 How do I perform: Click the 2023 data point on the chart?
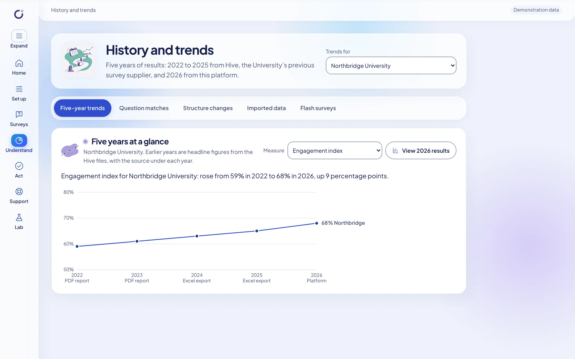point(137,241)
